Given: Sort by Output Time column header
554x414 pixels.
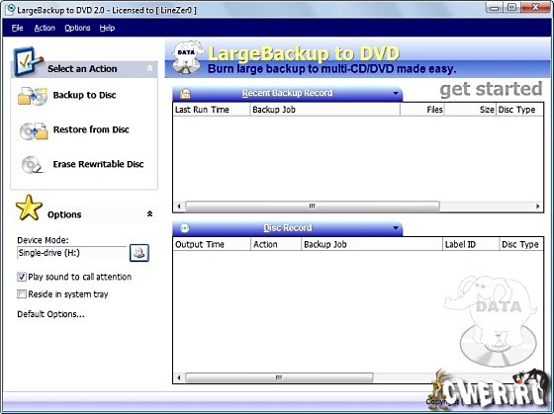Looking at the screenshot, I should [x=212, y=244].
